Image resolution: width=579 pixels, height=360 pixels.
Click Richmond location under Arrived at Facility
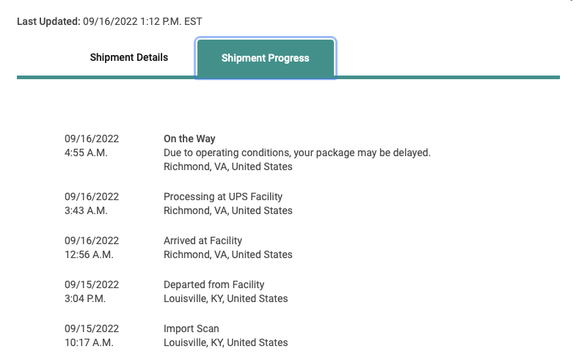[227, 254]
